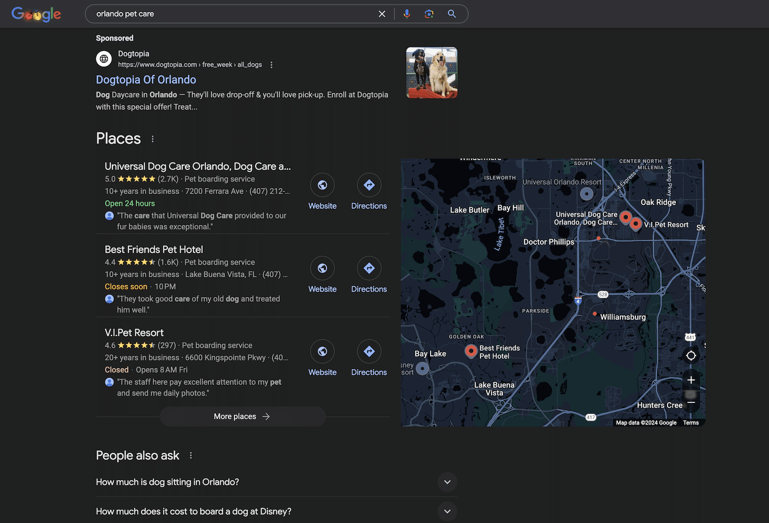Screen dimensions: 769x523
Task: Click the 'Williamsburg' label on the map
Action: (623, 317)
